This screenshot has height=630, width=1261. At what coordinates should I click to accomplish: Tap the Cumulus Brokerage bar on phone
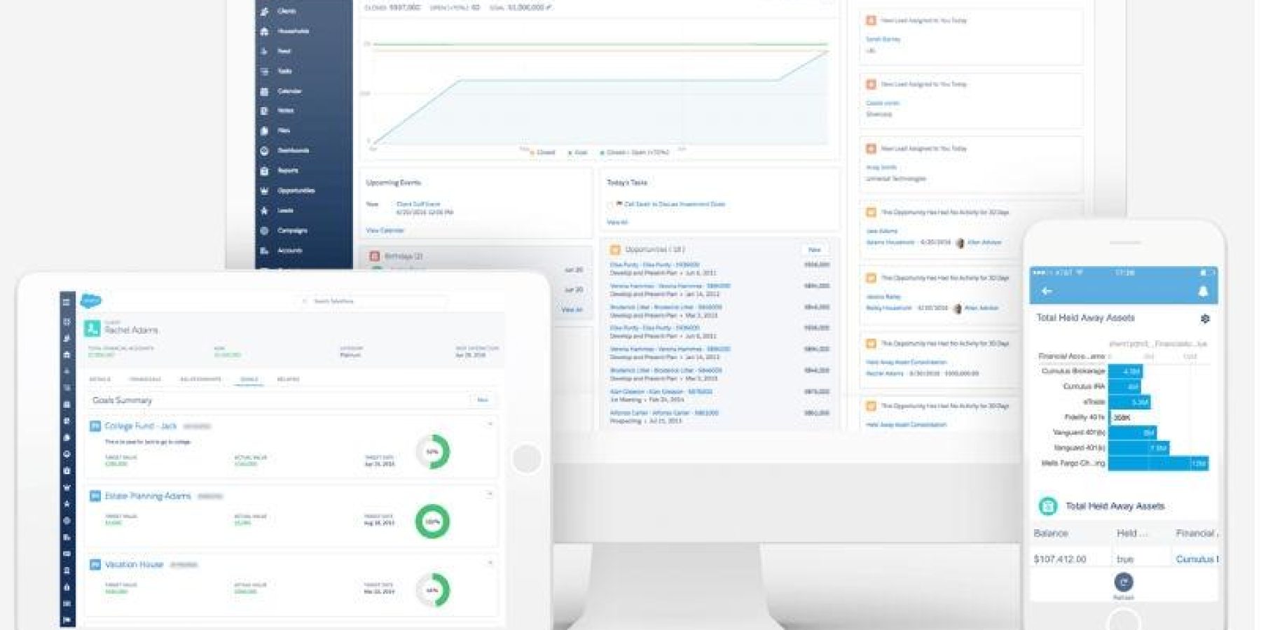click(x=1125, y=371)
